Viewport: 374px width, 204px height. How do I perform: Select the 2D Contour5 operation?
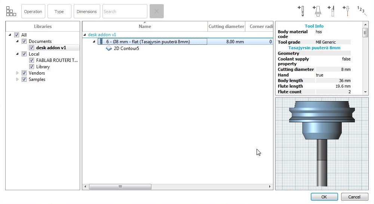126,48
